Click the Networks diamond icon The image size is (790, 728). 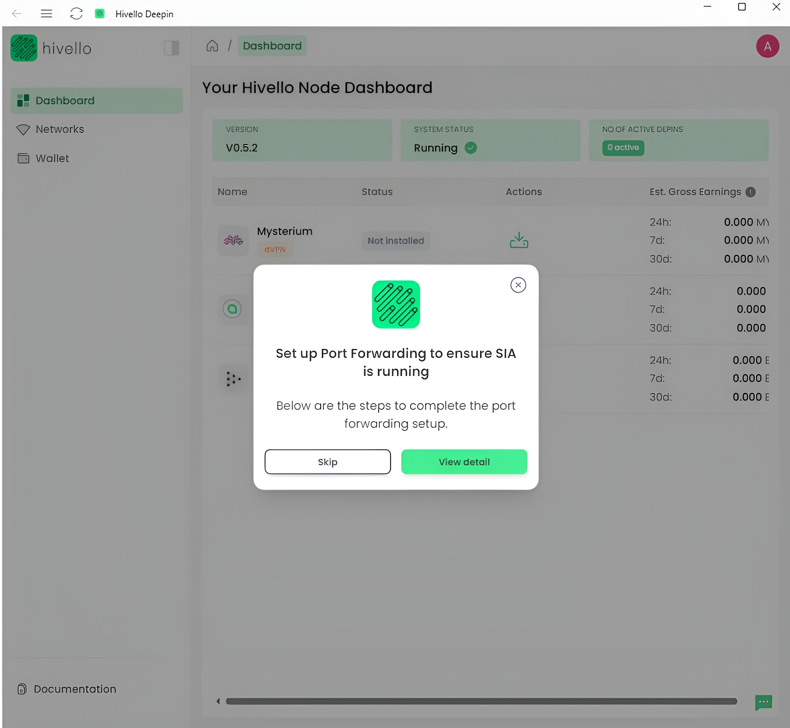click(x=23, y=129)
